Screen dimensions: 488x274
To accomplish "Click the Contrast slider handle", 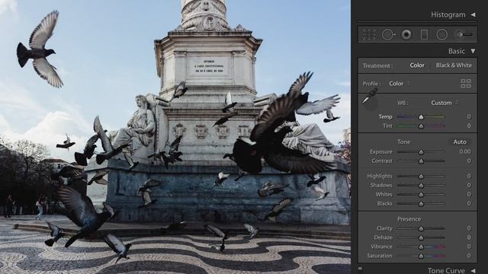I will point(421,161).
